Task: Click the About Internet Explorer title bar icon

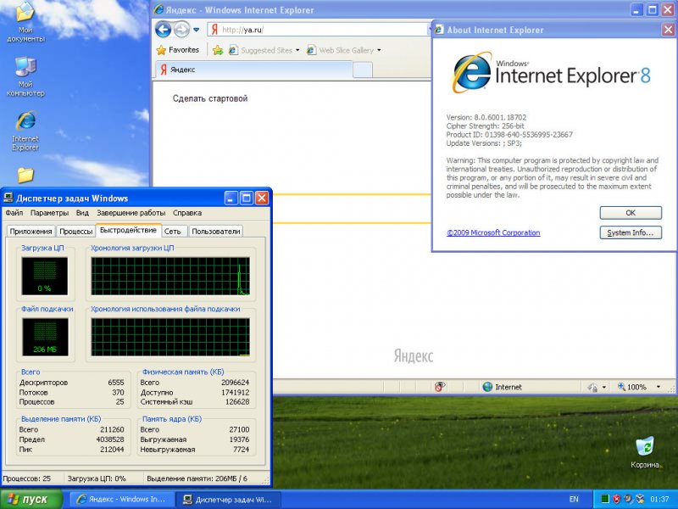Action: 439,30
